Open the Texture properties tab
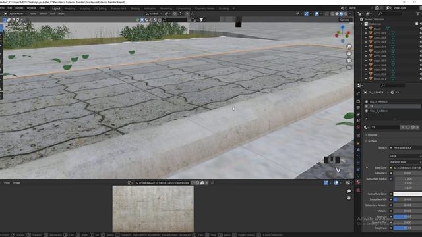 point(358,190)
